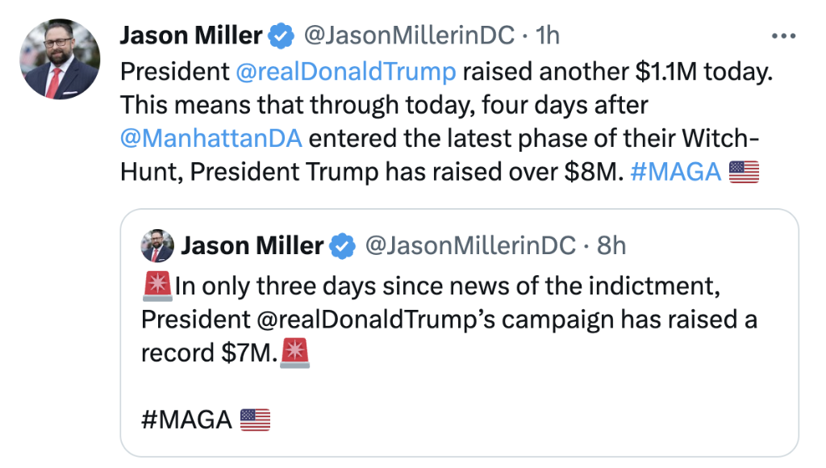Open the 8h timestamp of the quoted tweet
The image size is (826, 468).
(x=611, y=246)
